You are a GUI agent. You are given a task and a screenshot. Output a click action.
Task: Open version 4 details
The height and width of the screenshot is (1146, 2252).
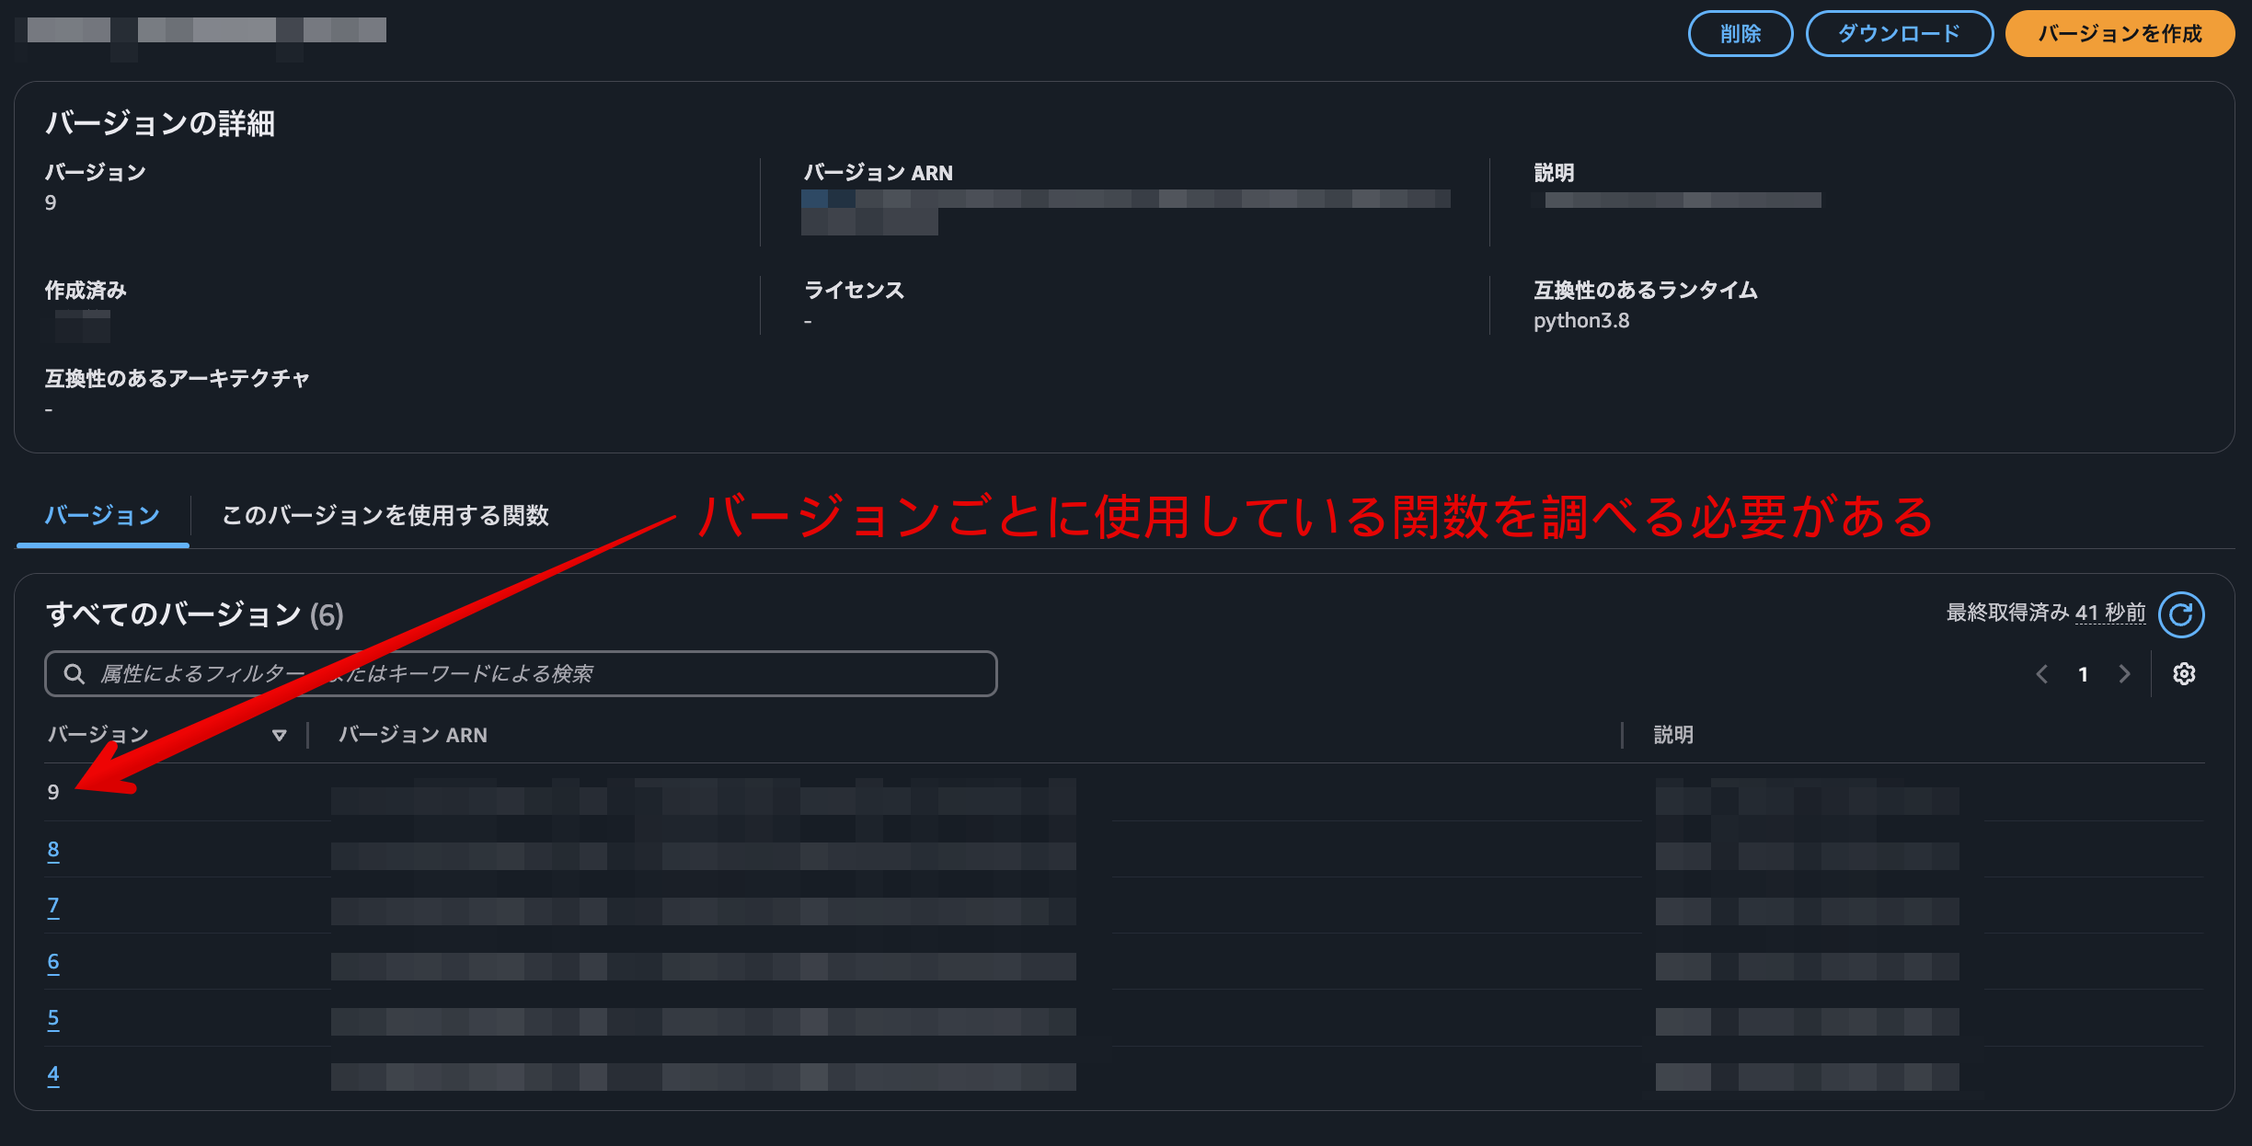[x=54, y=1074]
